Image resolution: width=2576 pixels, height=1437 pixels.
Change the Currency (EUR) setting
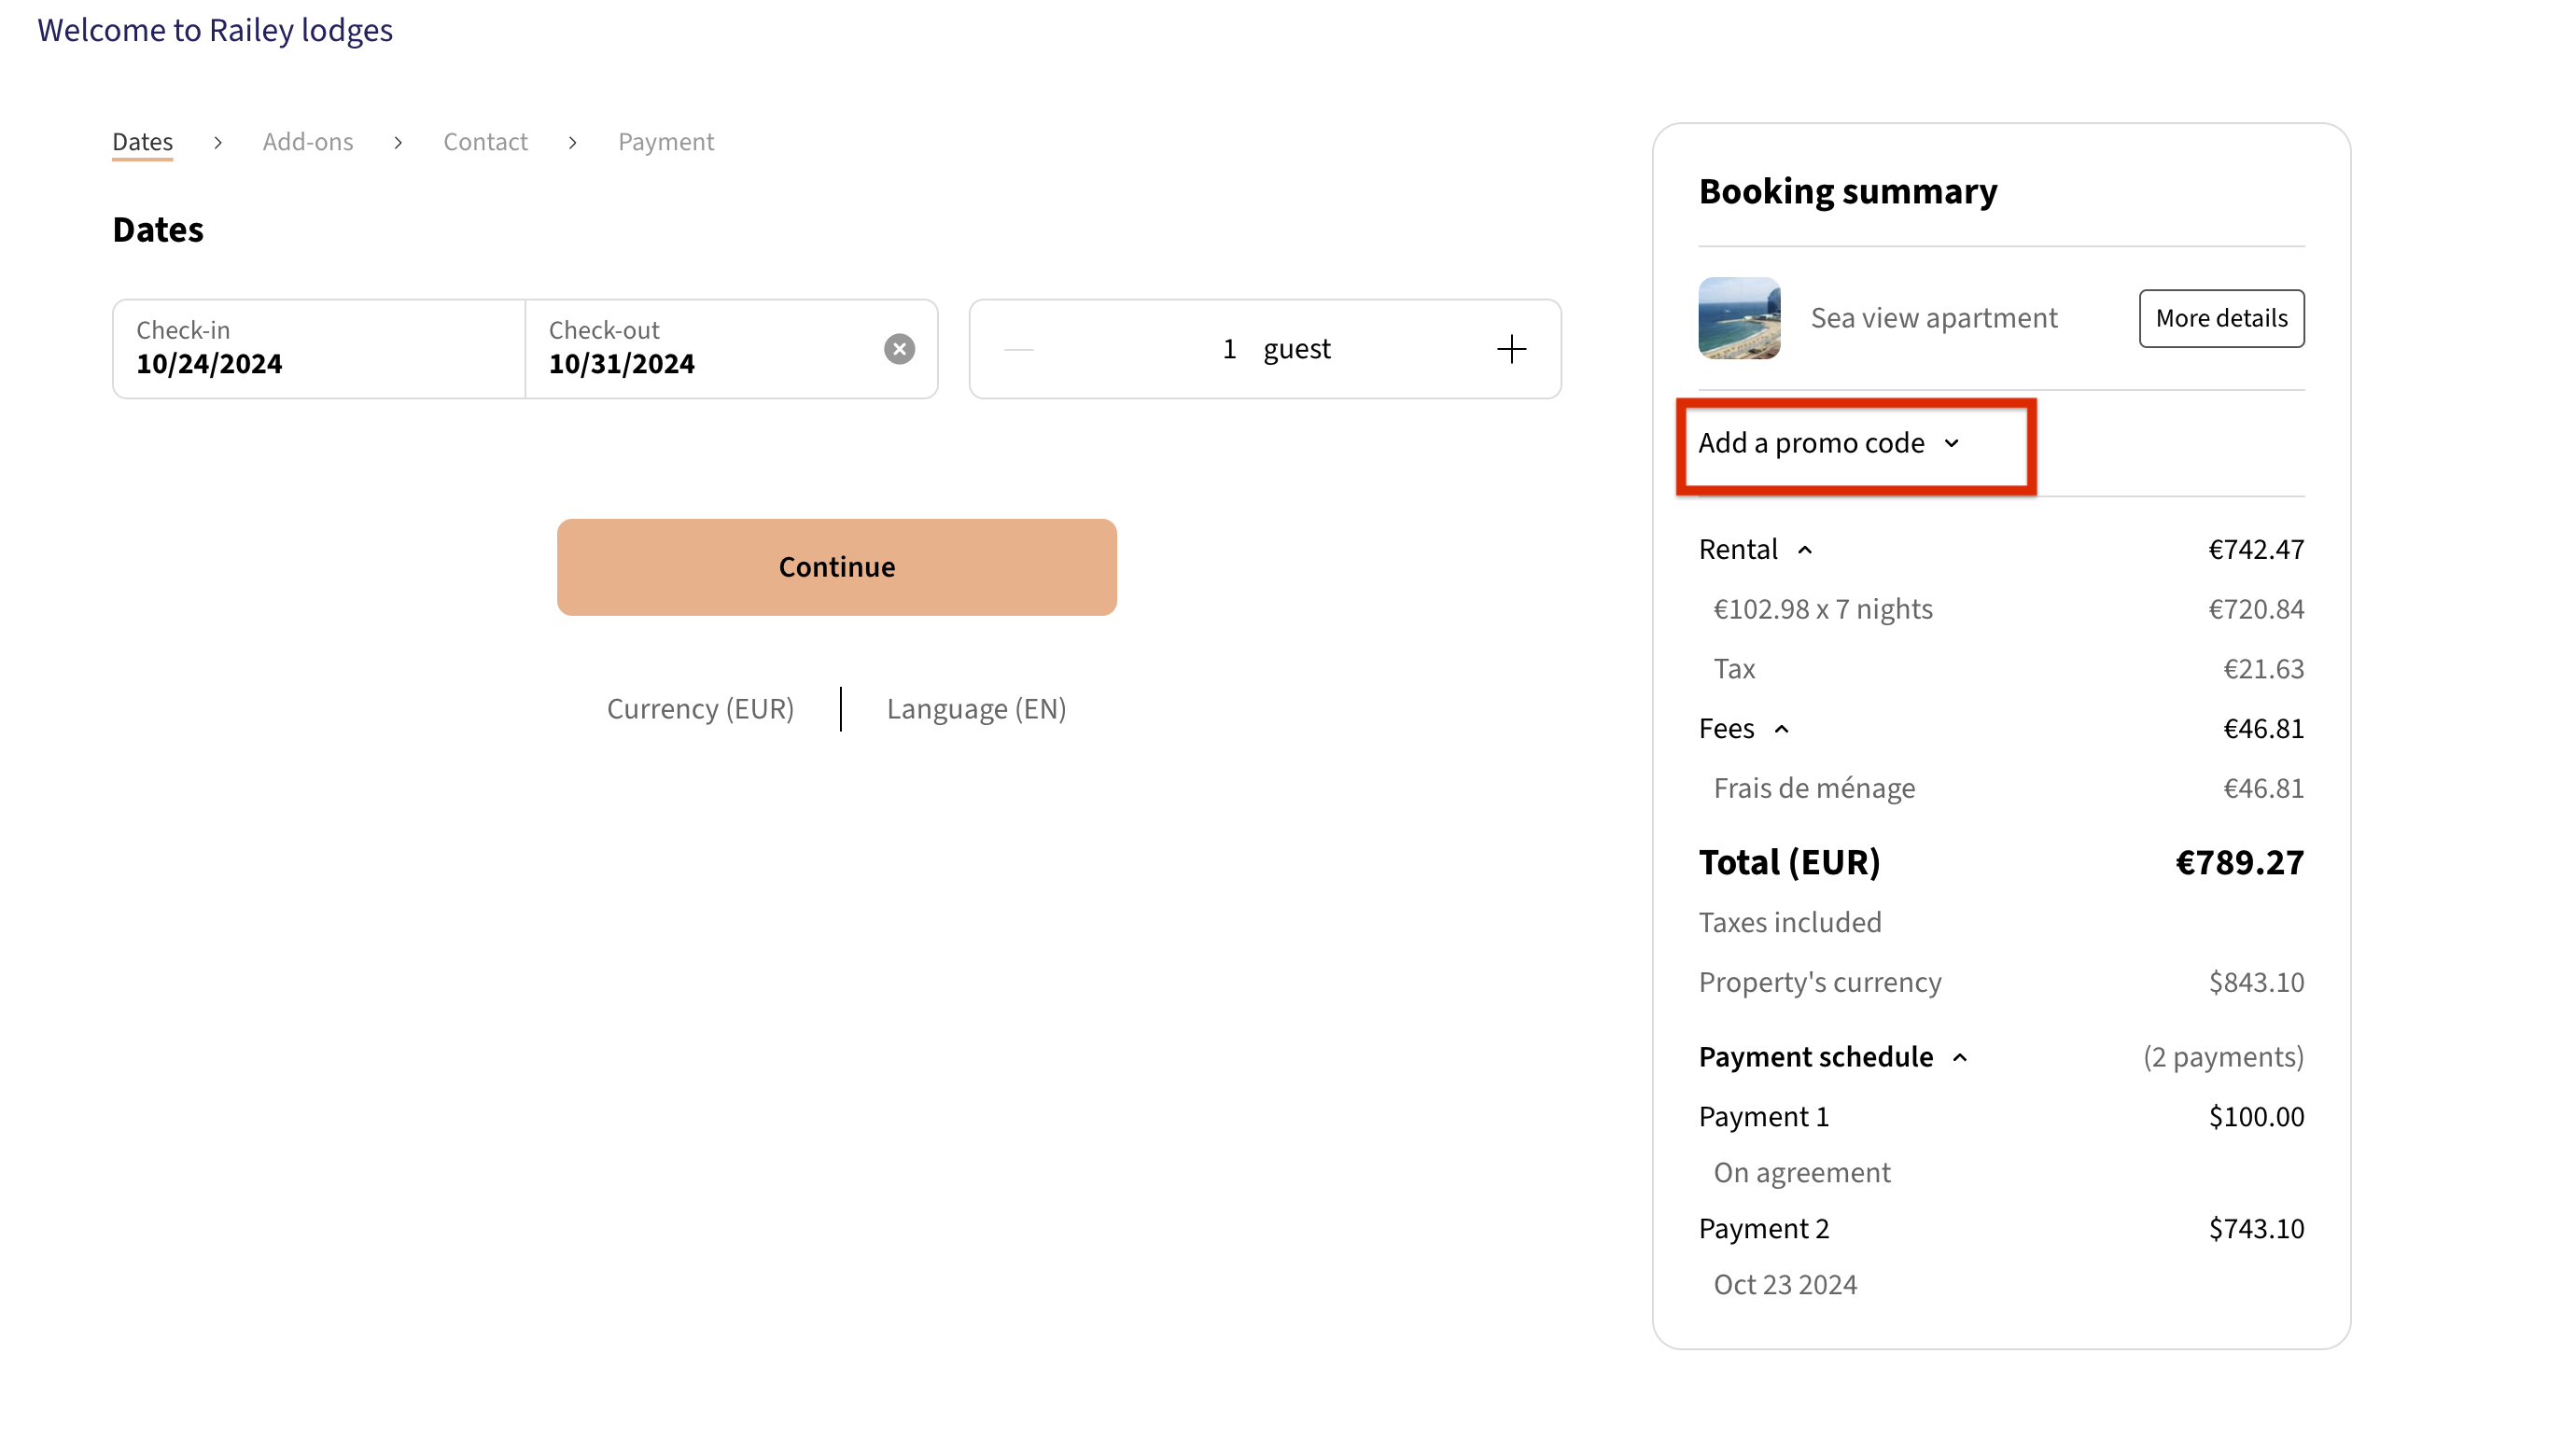(700, 709)
